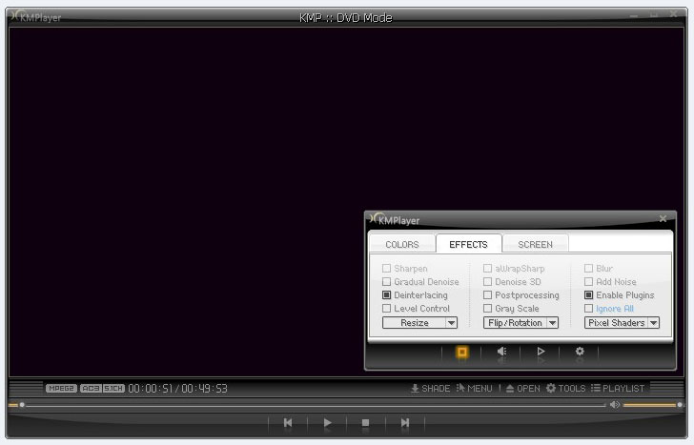The width and height of the screenshot is (694, 445).
Task: Click the volume speaker icon
Action: 614,405
